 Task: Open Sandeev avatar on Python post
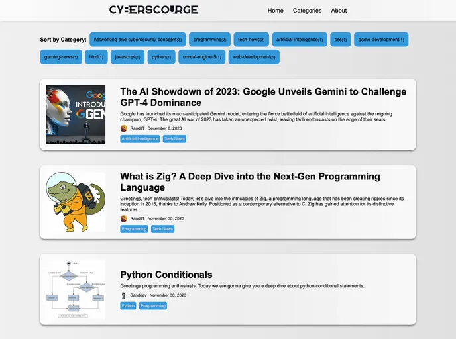(x=124, y=295)
